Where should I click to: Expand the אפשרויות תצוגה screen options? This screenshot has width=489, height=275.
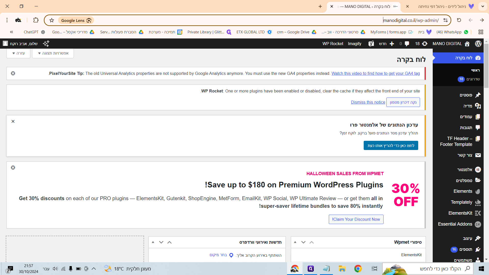pos(53,53)
